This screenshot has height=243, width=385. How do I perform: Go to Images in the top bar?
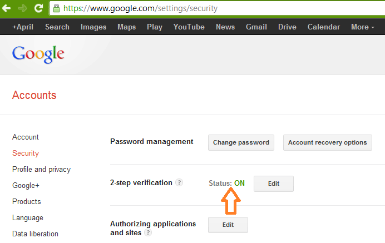click(x=93, y=27)
